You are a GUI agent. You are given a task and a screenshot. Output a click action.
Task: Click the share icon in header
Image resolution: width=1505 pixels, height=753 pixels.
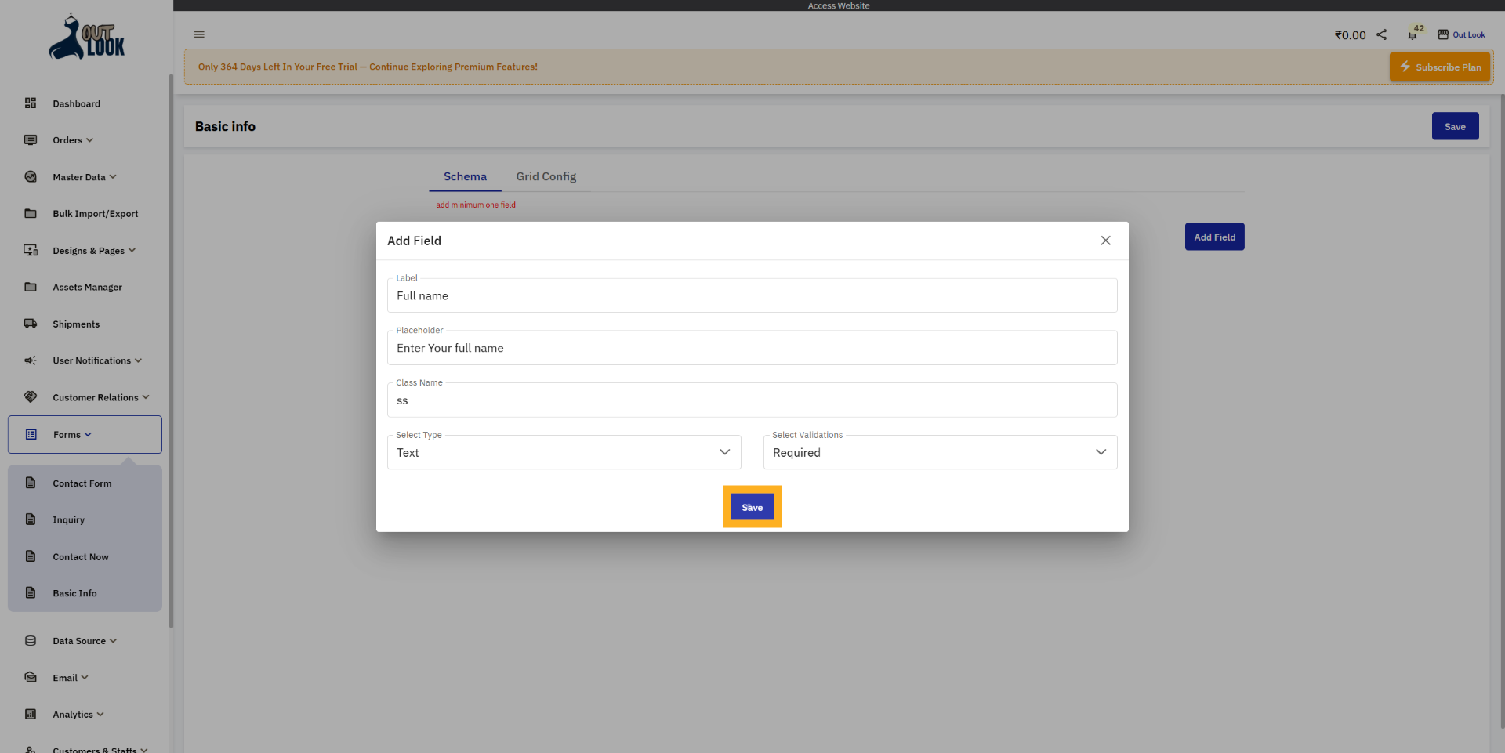[x=1382, y=34]
